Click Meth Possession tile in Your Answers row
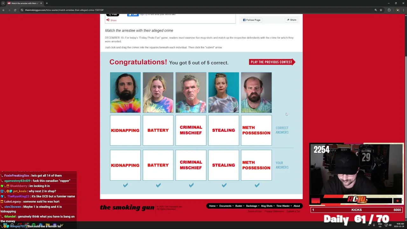This screenshot has height=229, width=407. pyautogui.click(x=256, y=165)
